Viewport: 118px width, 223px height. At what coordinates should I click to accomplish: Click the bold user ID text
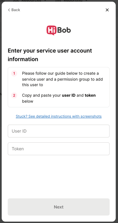click(x=69, y=95)
